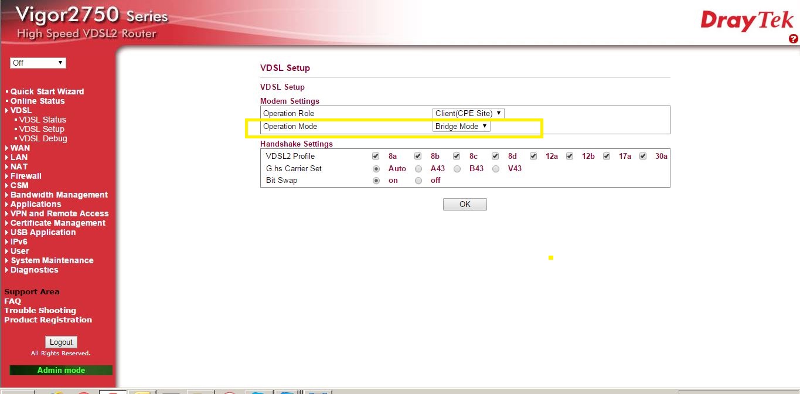The height and width of the screenshot is (394, 800).
Task: Click the DrayTek logo
Action: (747, 21)
